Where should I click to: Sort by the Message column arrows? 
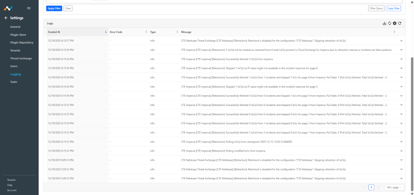pos(395,32)
